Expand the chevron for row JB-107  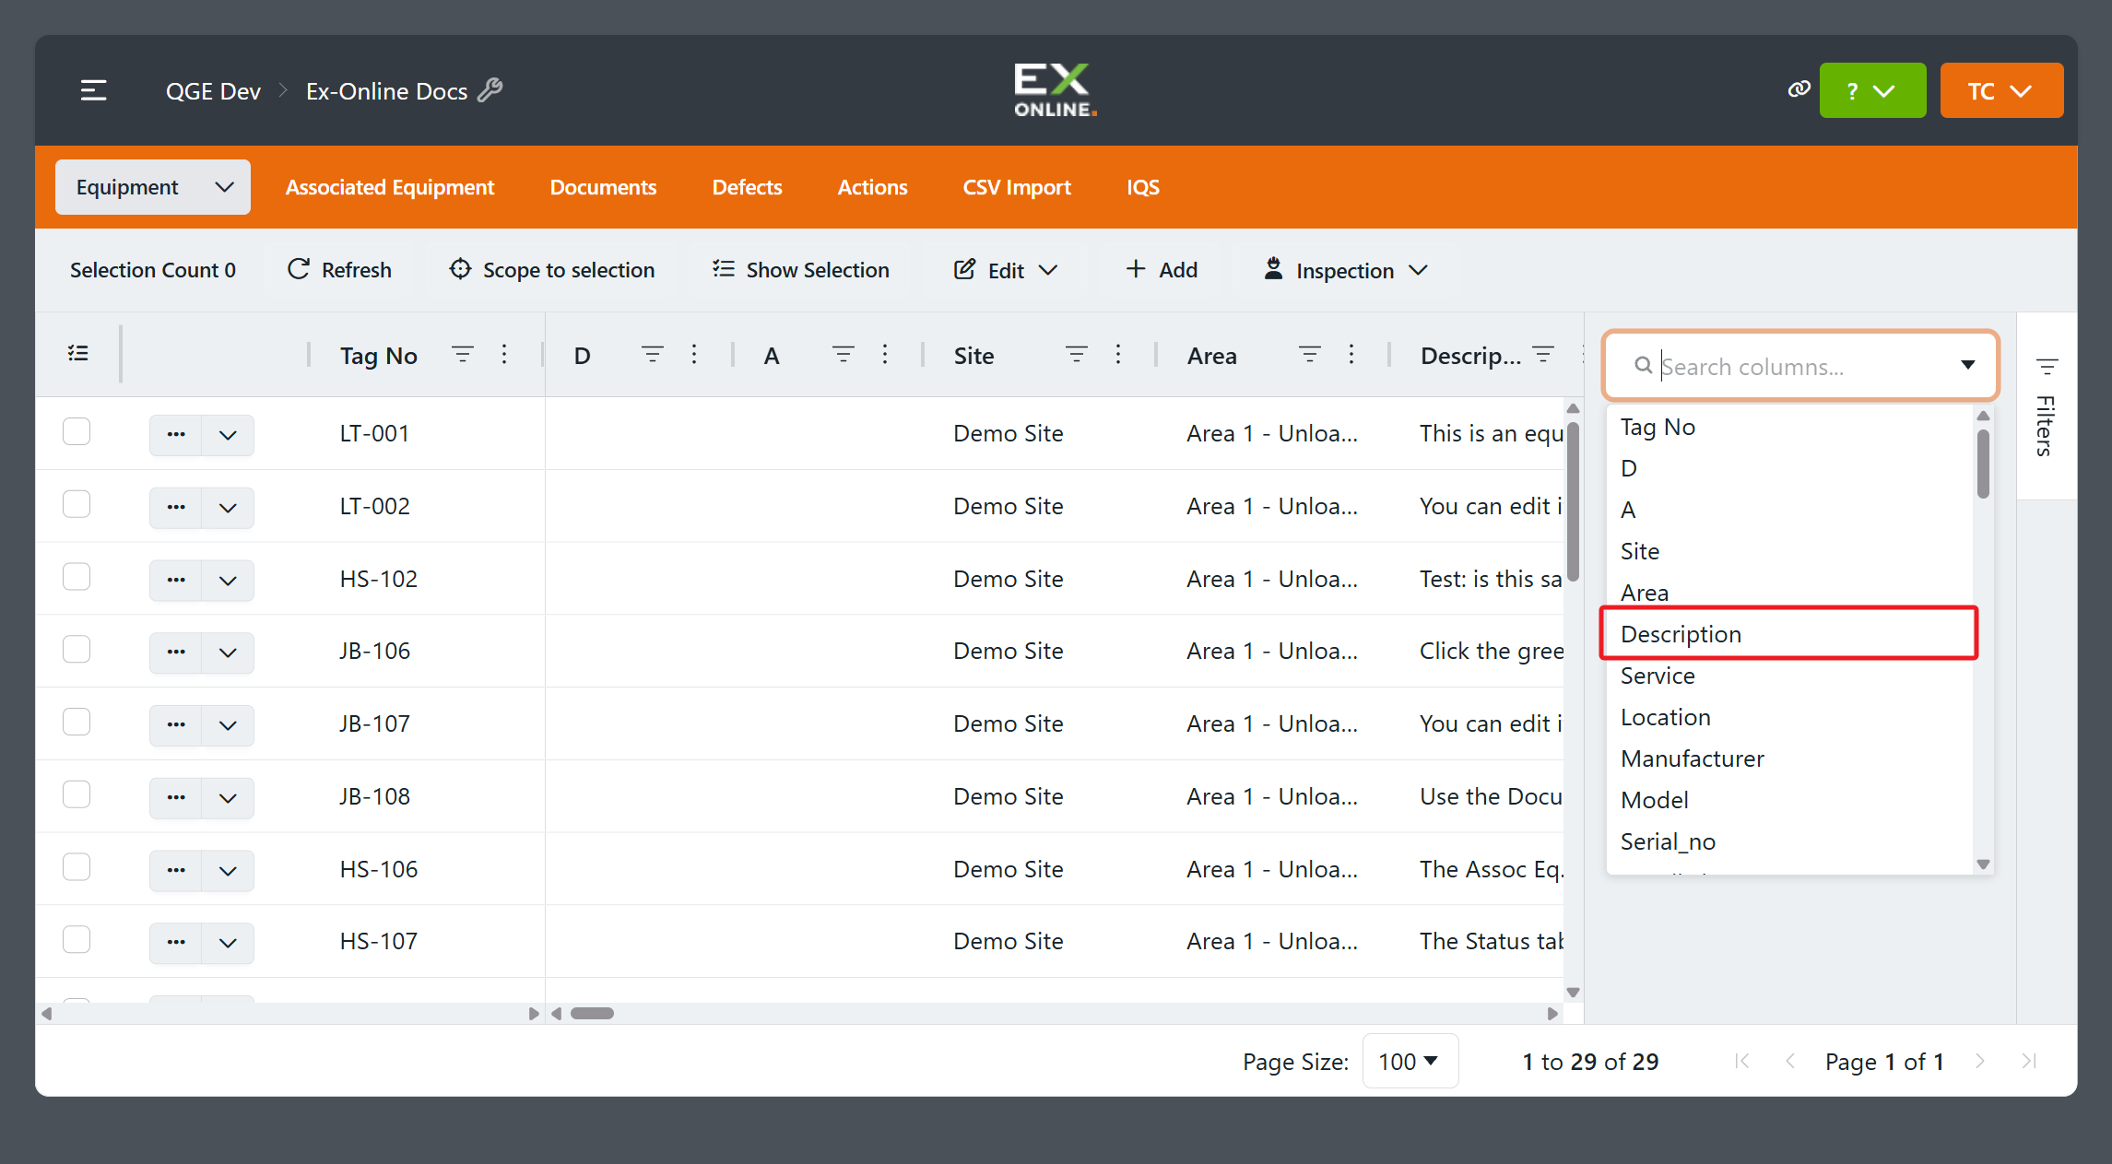[x=228, y=725]
